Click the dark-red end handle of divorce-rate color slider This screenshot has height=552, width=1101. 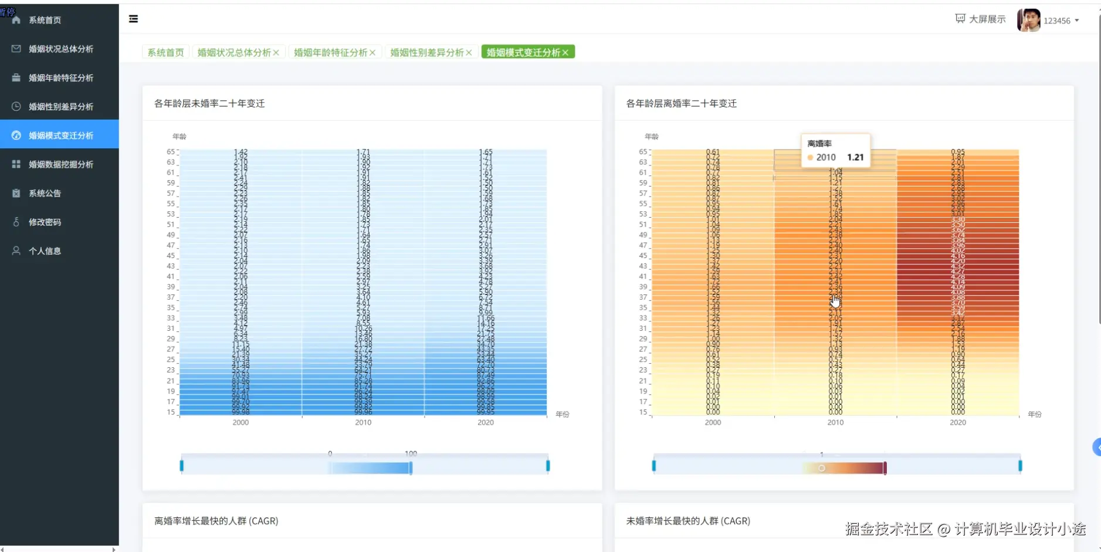885,468
